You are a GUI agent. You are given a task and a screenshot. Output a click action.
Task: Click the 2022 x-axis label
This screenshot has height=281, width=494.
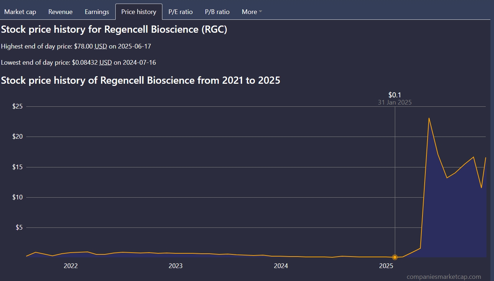pyautogui.click(x=71, y=266)
